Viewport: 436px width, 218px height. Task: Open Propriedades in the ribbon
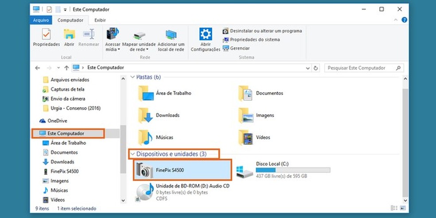[x=47, y=37]
